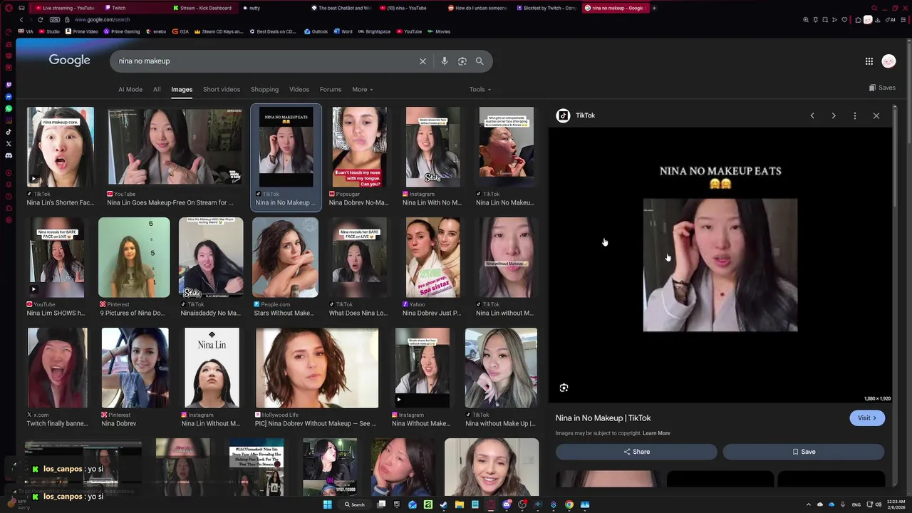Open the Brightspace bookmark

375,31
